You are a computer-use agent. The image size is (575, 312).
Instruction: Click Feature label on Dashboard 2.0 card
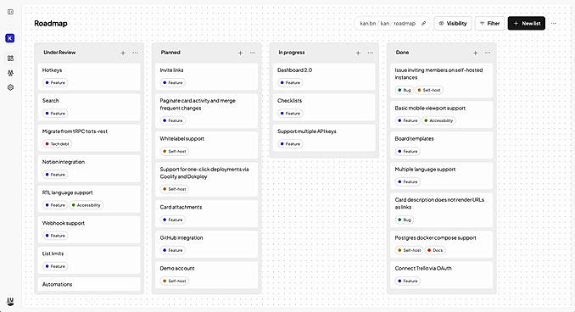[x=290, y=83]
